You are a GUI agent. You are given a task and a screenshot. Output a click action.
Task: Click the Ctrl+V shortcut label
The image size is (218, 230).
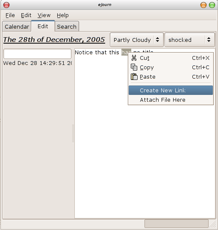point(201,77)
